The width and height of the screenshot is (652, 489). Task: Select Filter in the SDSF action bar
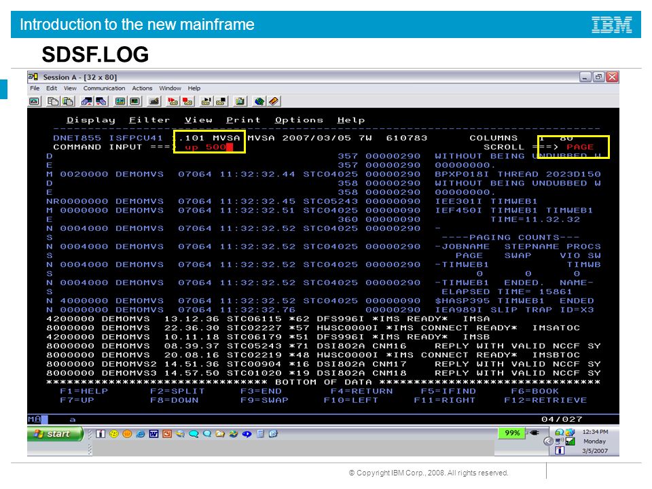point(149,120)
